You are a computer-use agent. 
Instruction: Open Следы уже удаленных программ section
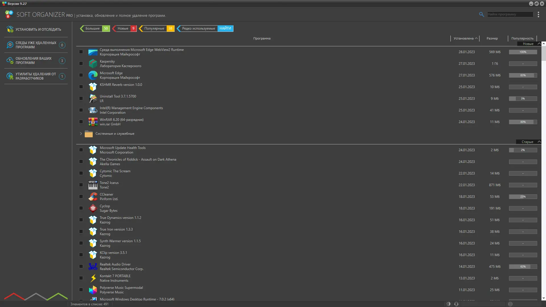tap(36, 45)
